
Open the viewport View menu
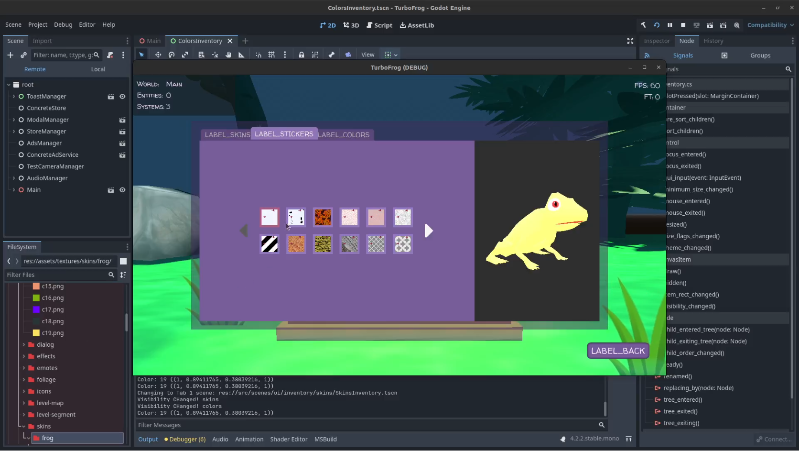367,55
